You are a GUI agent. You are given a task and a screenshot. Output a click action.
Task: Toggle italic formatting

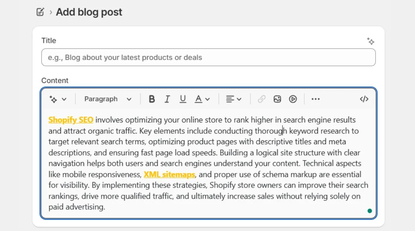coord(167,99)
